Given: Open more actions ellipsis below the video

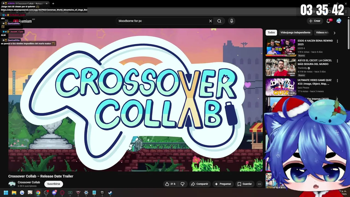Looking at the screenshot, I should pyautogui.click(x=259, y=184).
